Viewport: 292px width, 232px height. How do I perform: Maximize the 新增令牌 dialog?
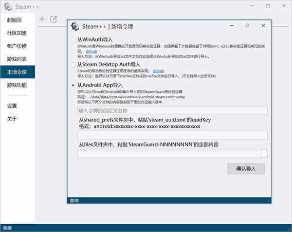[247, 25]
